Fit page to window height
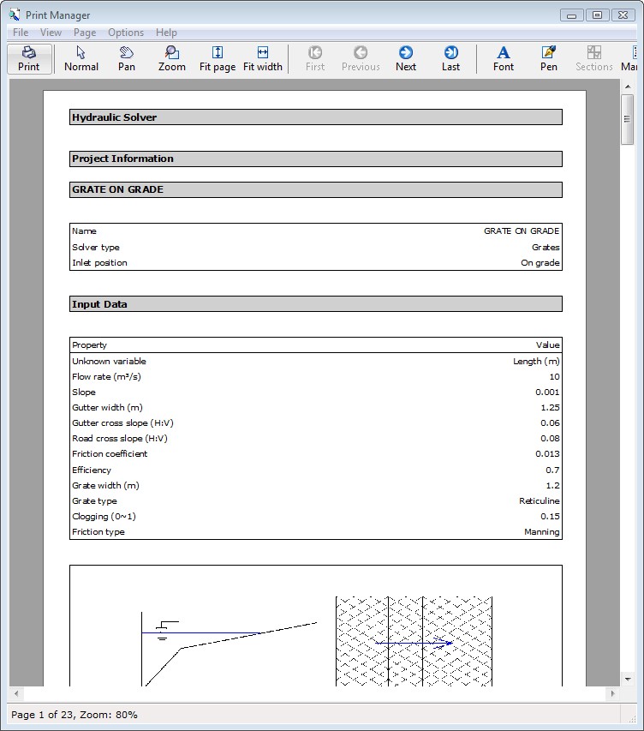 (x=218, y=58)
